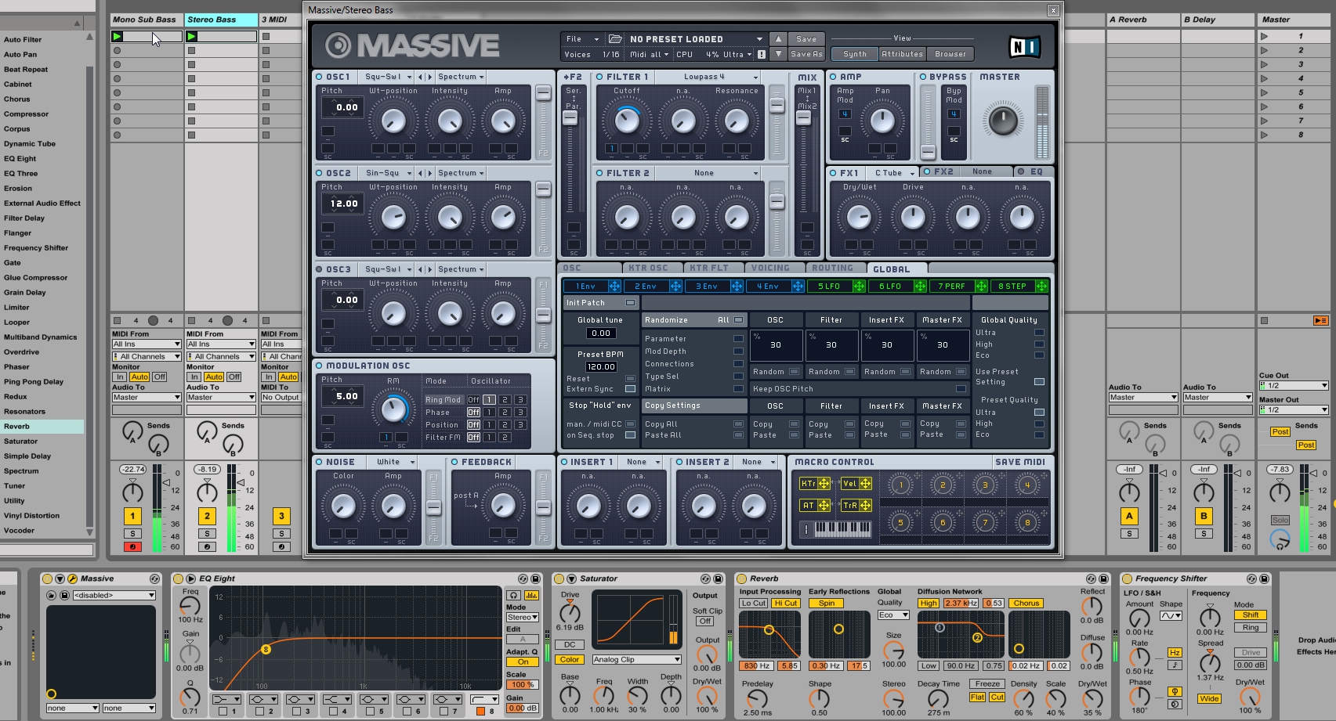The width and height of the screenshot is (1336, 721).
Task: Open the Filter 1 type Lowpass 4 dropdown
Action: click(x=709, y=77)
